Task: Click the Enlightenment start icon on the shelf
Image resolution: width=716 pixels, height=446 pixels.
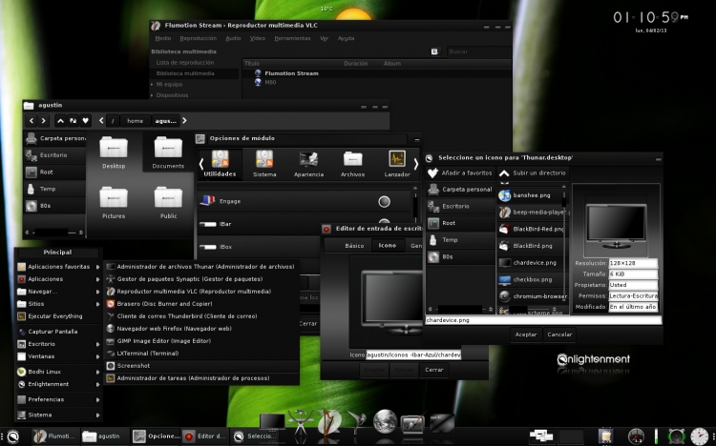Action: (x=12, y=436)
